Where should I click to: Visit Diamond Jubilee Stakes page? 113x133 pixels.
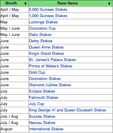[50, 85]
